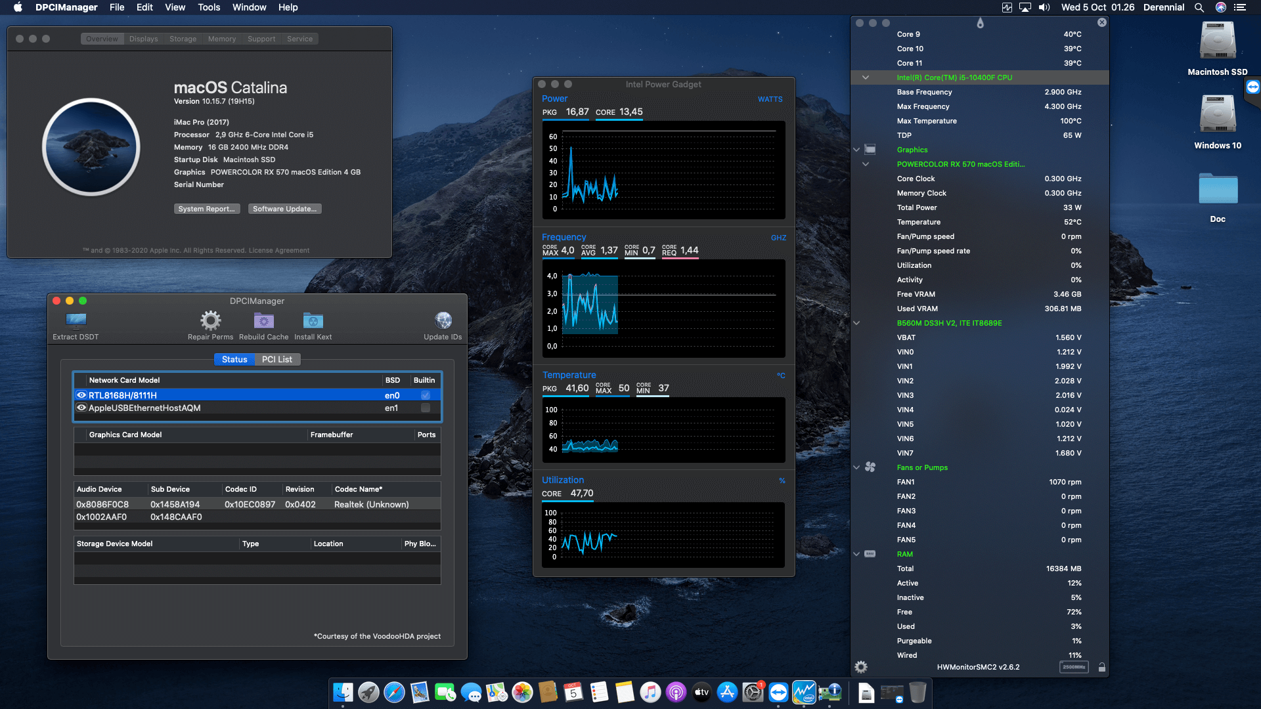The width and height of the screenshot is (1261, 709).
Task: Open HWMonitorSMC2 settings via gear icon
Action: point(860,667)
